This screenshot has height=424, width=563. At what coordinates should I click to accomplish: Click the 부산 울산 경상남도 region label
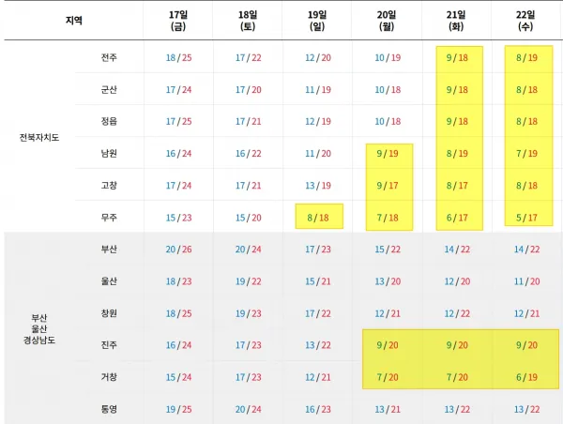pos(38,328)
